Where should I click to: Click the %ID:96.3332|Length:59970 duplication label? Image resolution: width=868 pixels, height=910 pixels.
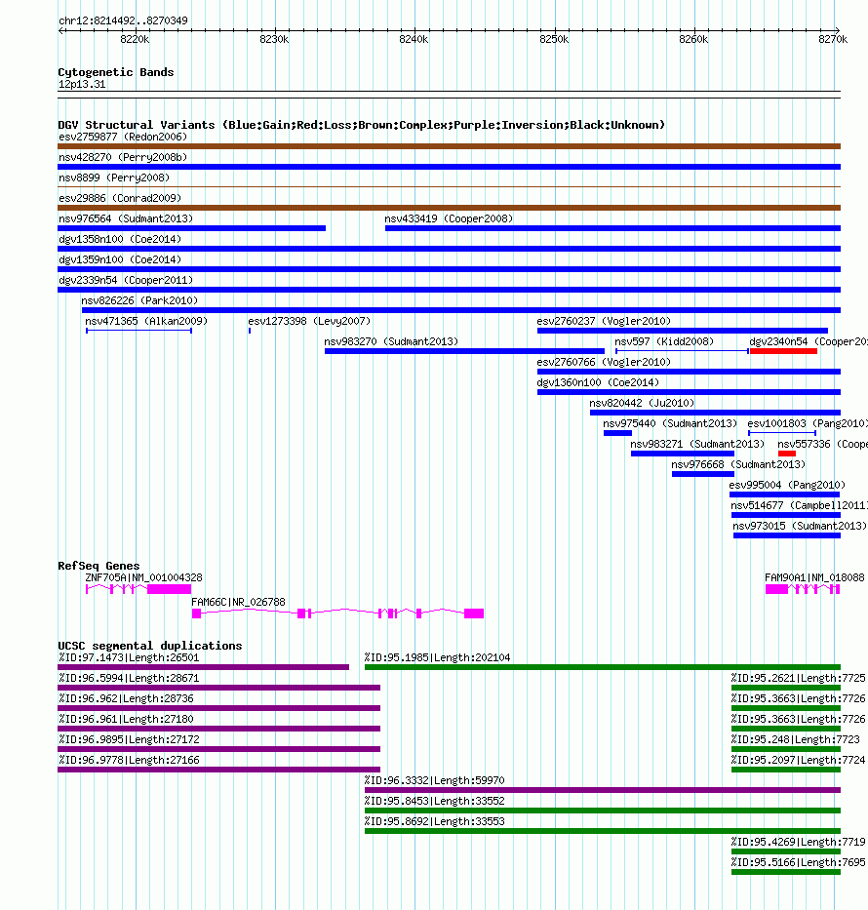[x=435, y=780]
